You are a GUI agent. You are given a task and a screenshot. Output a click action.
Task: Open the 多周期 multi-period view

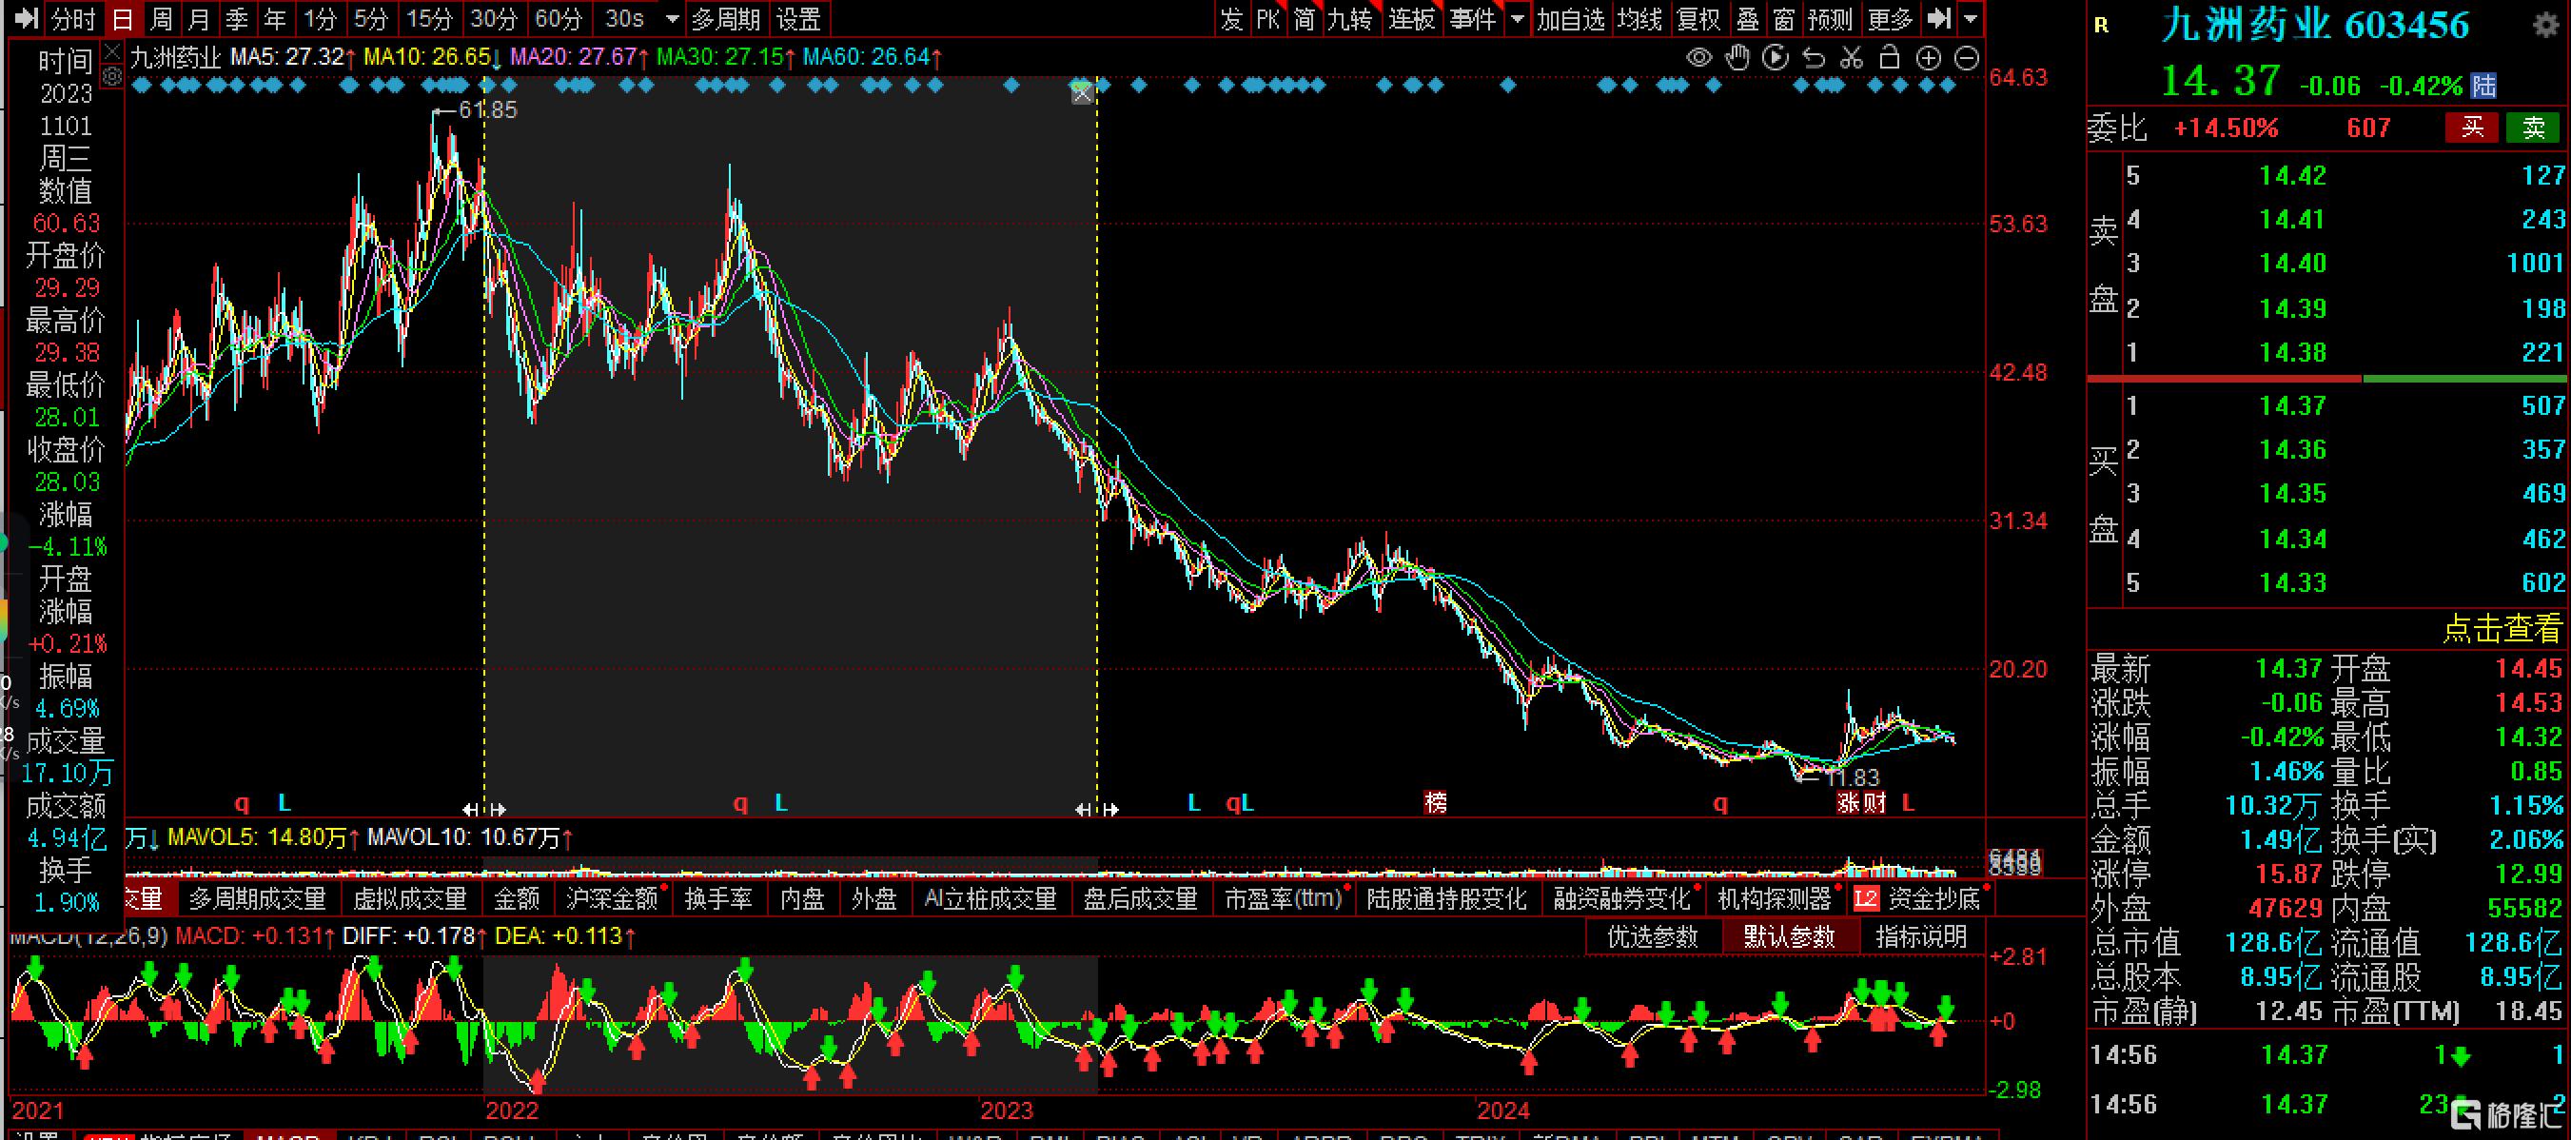point(726,18)
